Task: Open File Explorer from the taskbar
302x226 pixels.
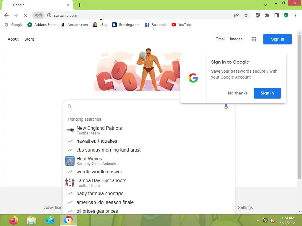Action: coord(32,220)
